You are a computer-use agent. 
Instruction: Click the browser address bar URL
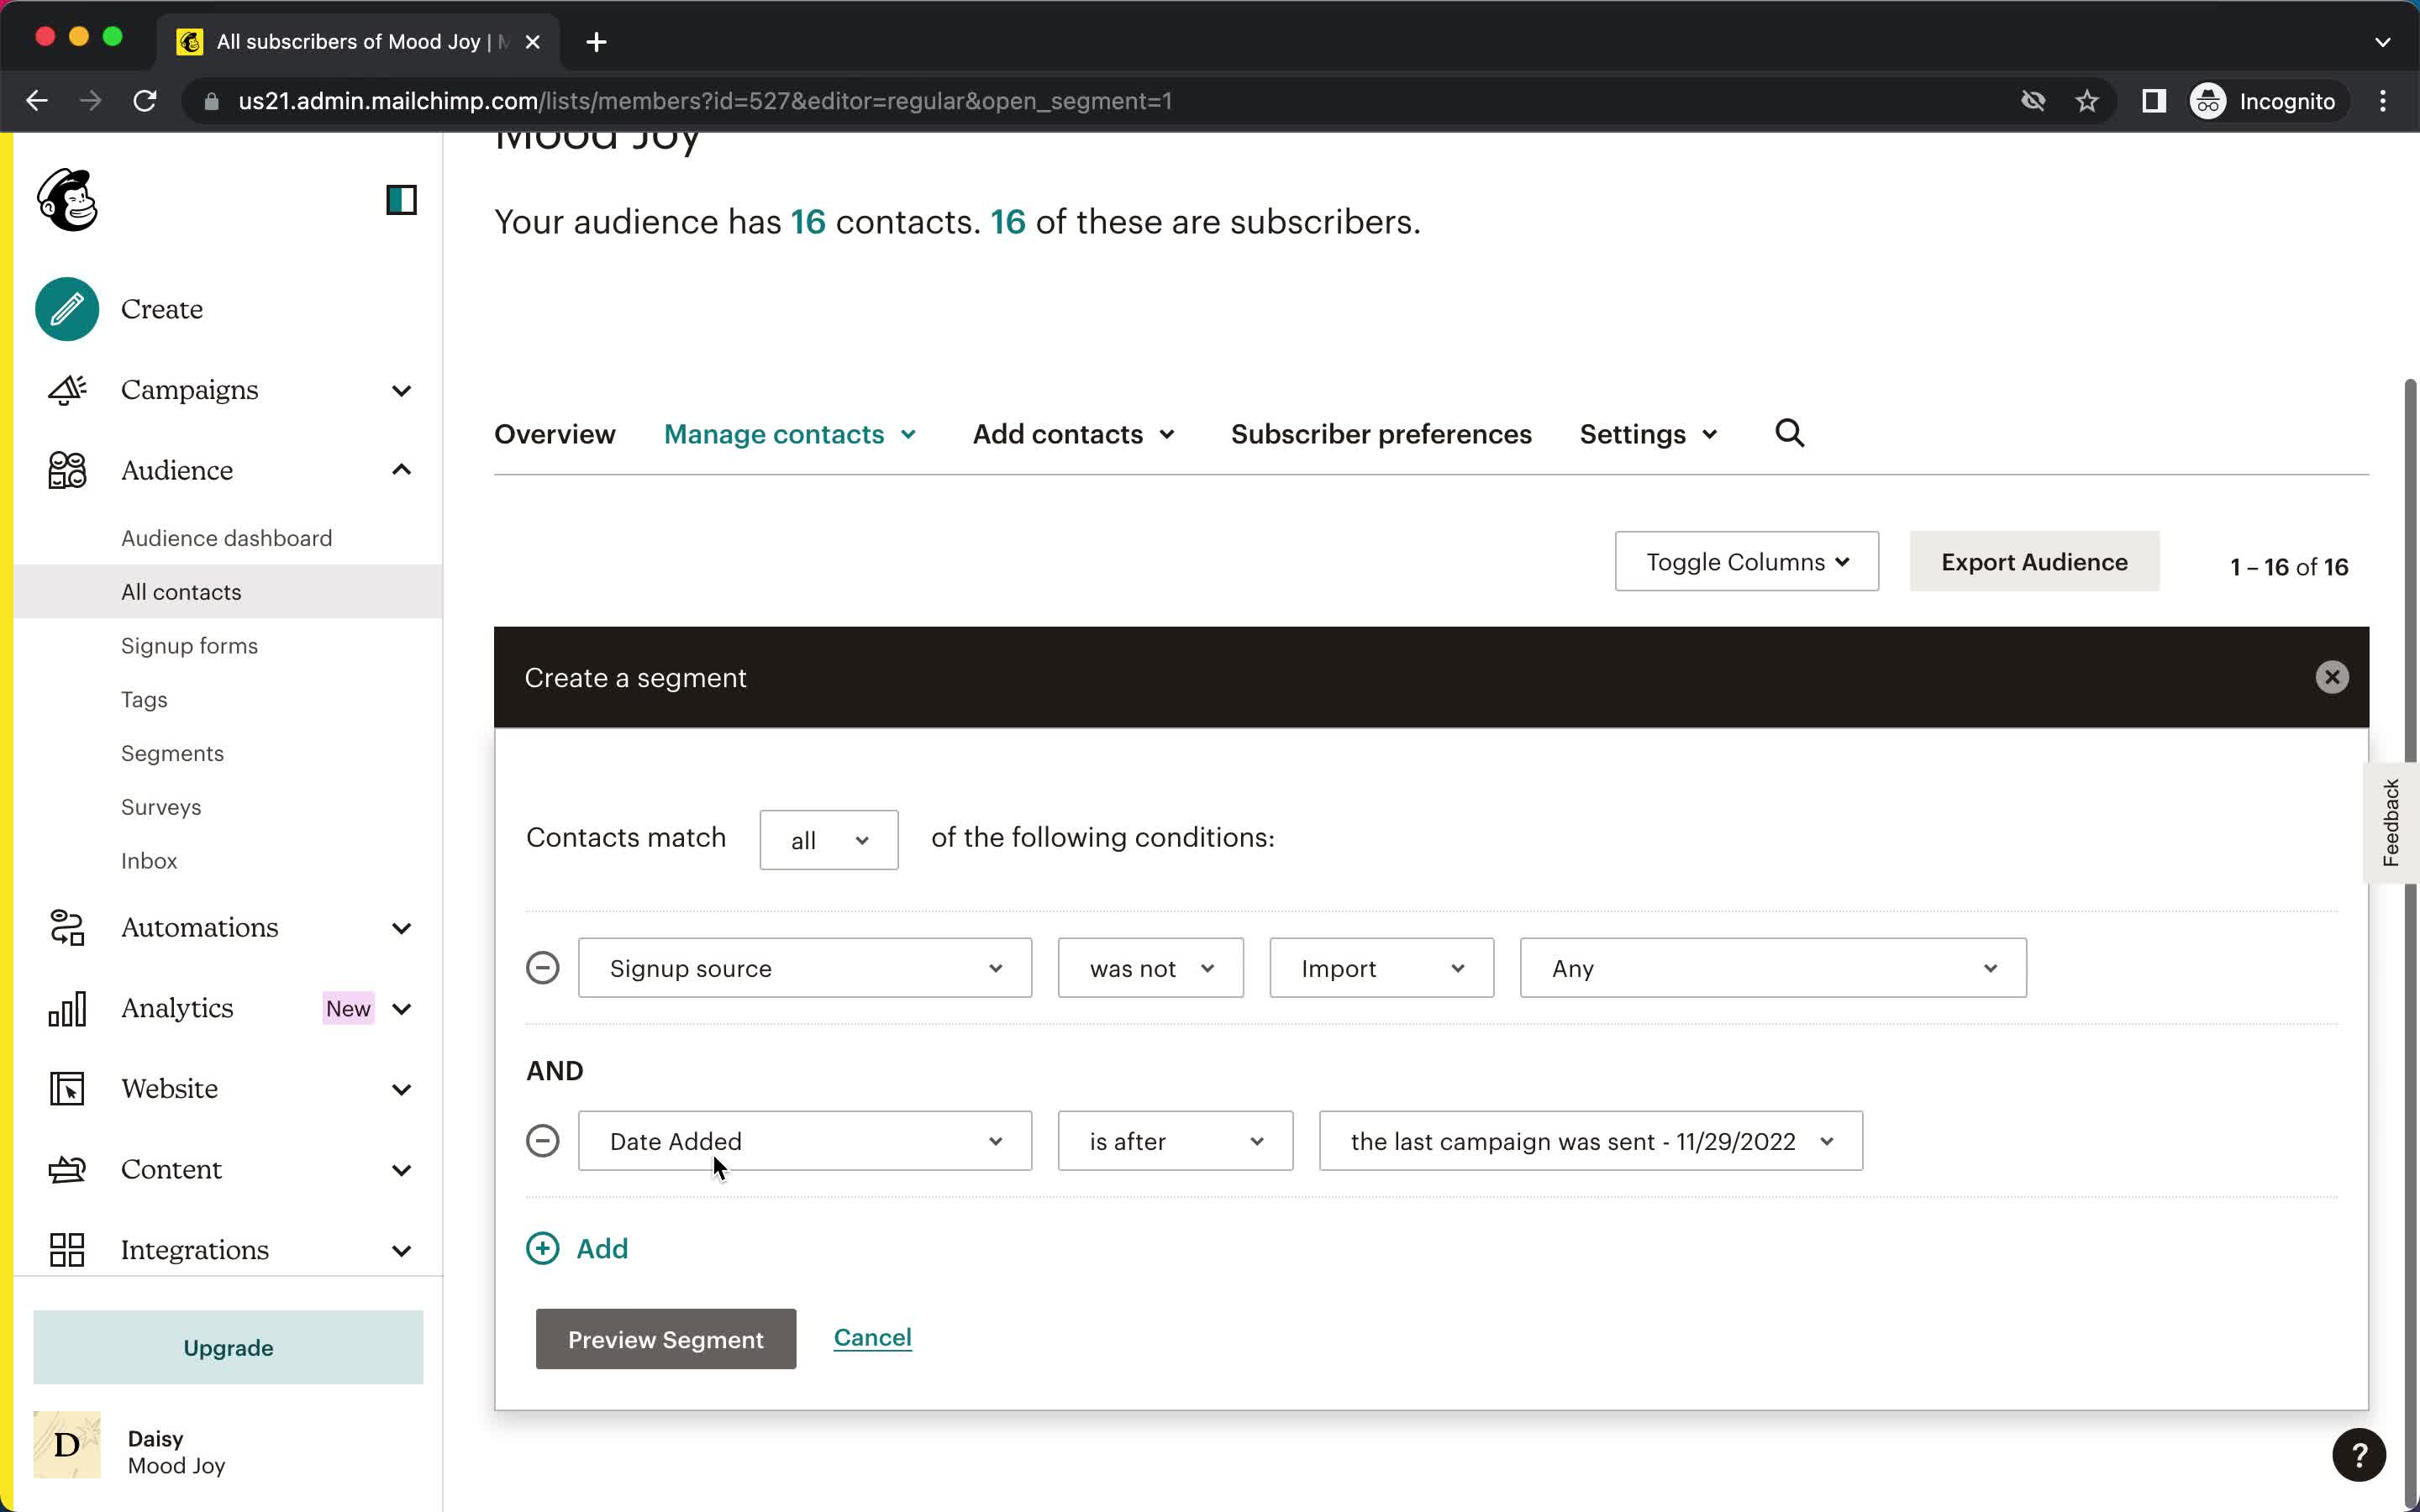pos(705,101)
